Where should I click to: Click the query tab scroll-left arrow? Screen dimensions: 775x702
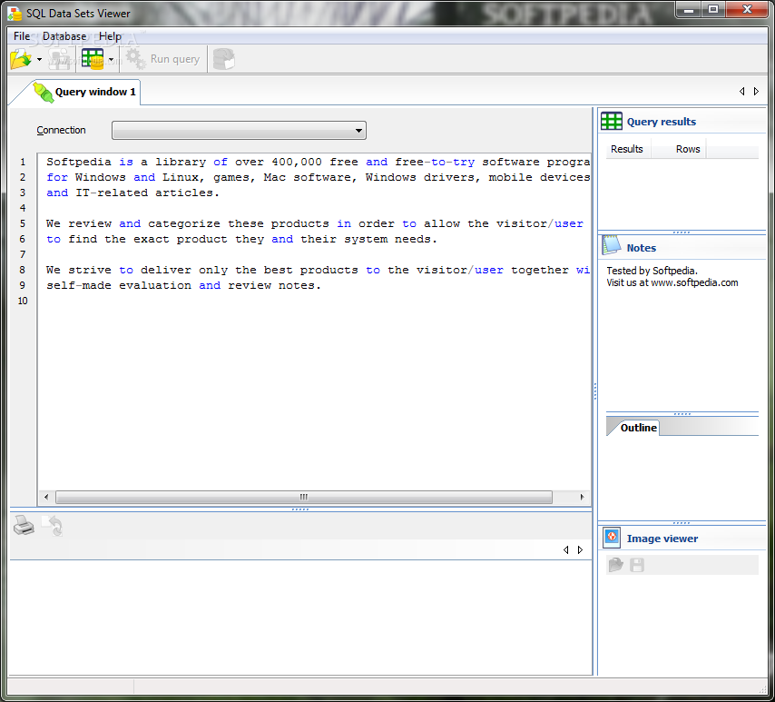tap(742, 92)
